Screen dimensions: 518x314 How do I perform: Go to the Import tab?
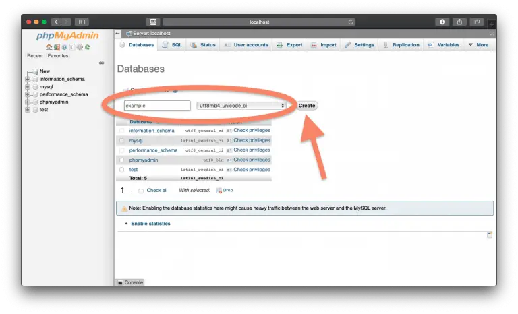[324, 45]
